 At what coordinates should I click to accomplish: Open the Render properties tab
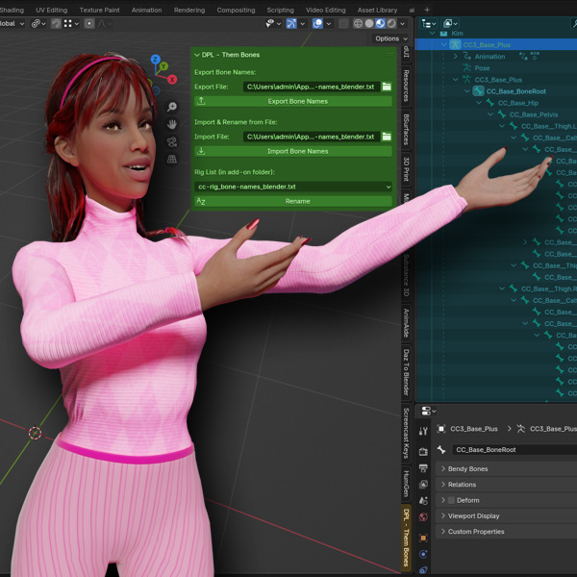tap(423, 452)
